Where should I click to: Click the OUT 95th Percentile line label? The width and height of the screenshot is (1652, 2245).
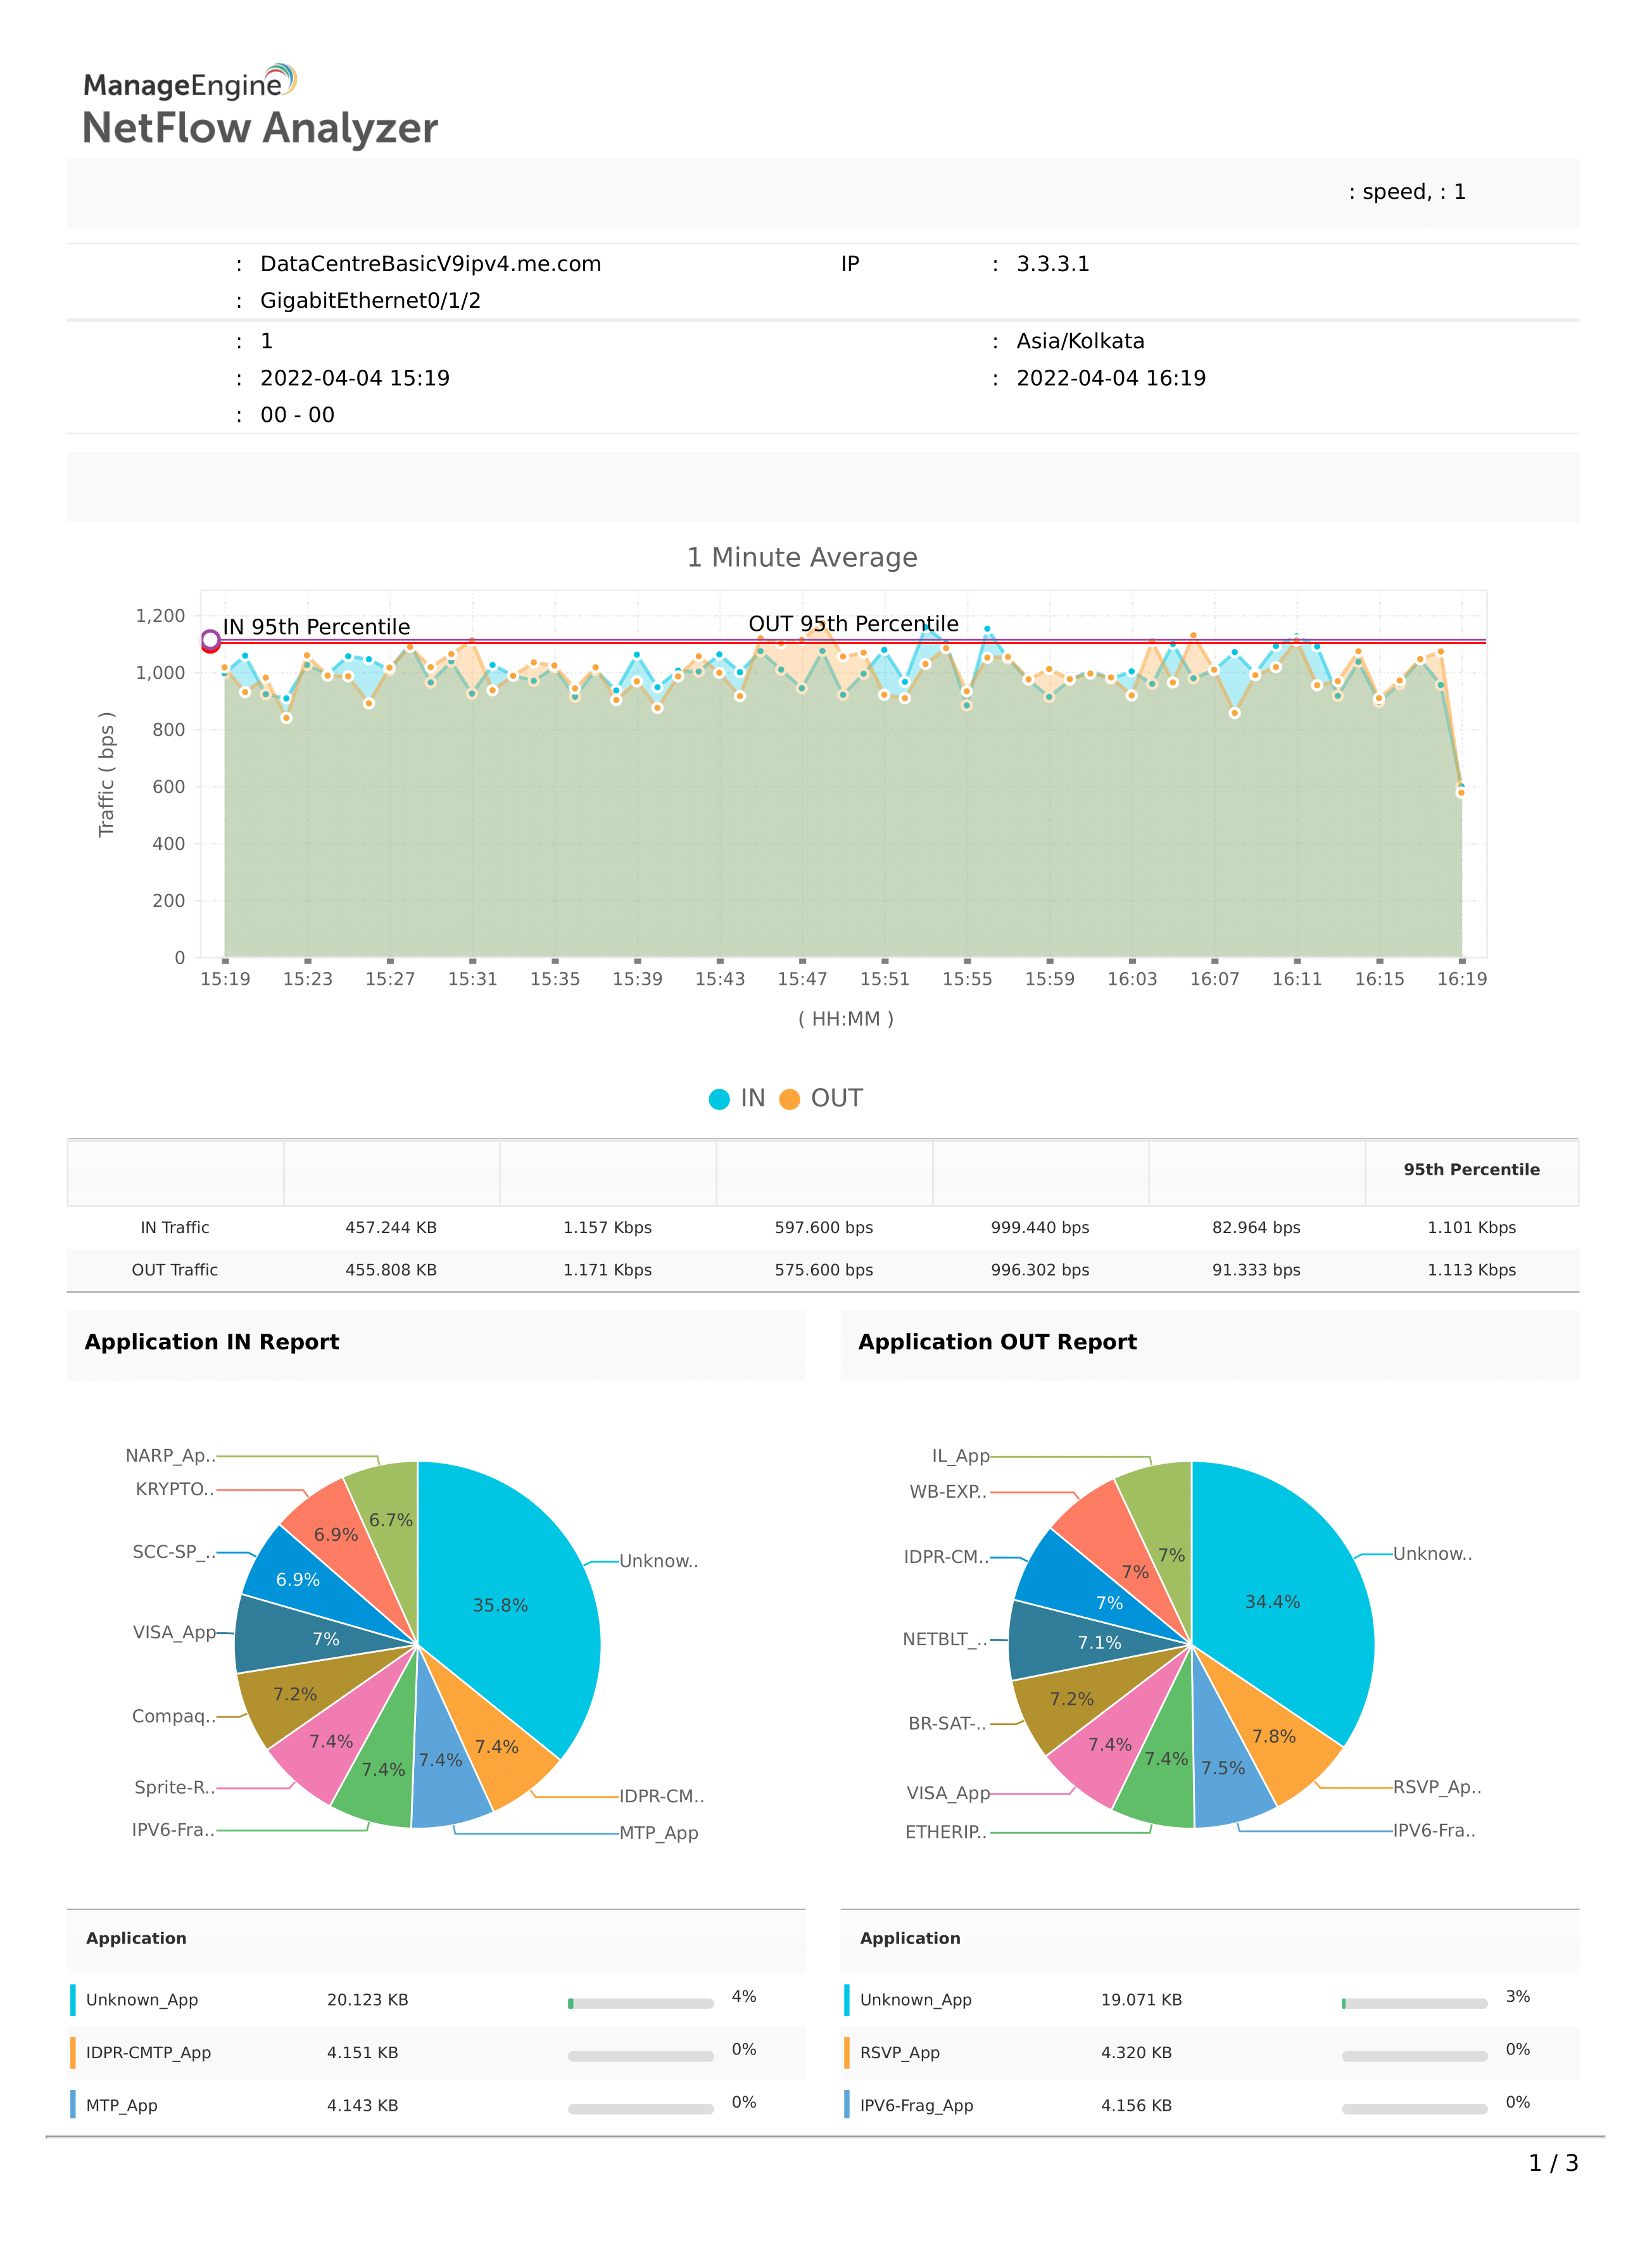(853, 624)
